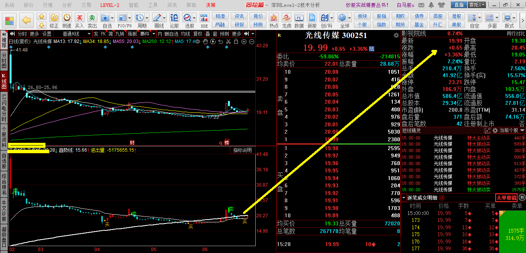Viewport: 526px width, 253px height.
Task: Open the LEVEL-2 menu
Action: click(x=110, y=5)
